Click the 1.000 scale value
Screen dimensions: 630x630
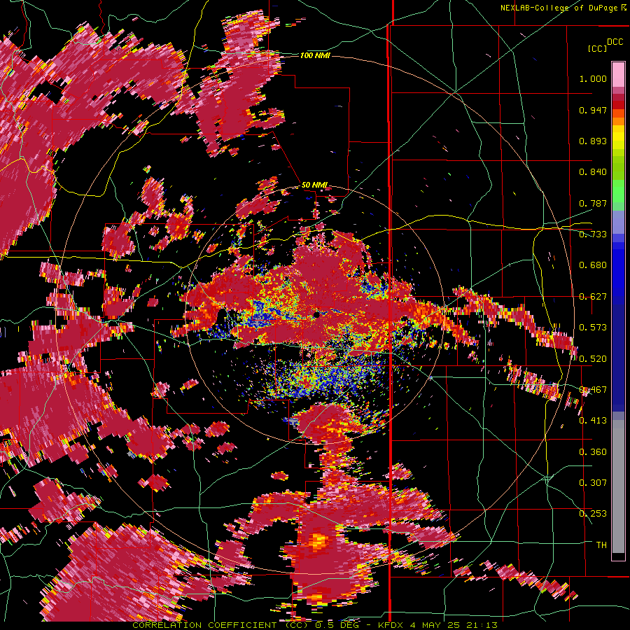click(x=593, y=78)
